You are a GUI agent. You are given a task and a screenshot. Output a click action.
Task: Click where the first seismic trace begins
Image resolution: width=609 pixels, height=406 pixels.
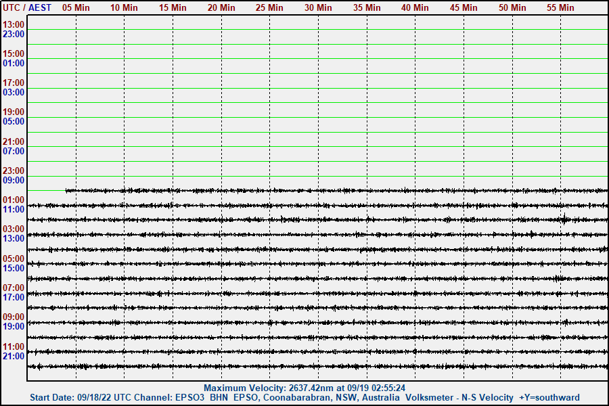tap(66, 191)
